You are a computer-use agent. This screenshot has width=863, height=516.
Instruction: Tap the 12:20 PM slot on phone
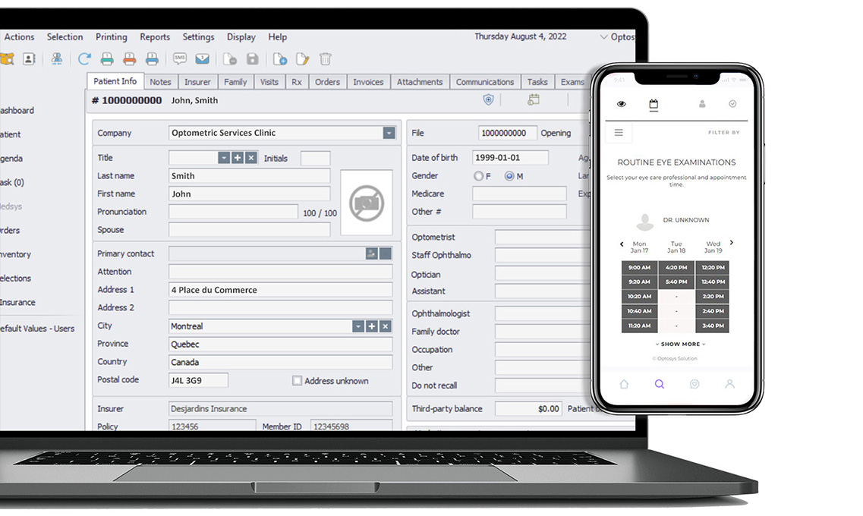coord(713,267)
